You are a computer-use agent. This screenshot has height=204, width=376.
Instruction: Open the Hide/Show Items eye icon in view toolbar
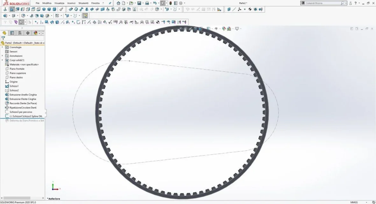point(216,29)
